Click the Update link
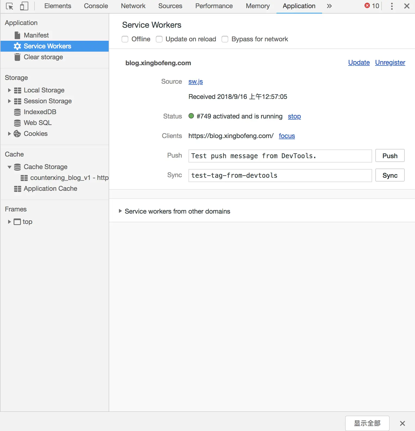415x431 pixels. 359,63
